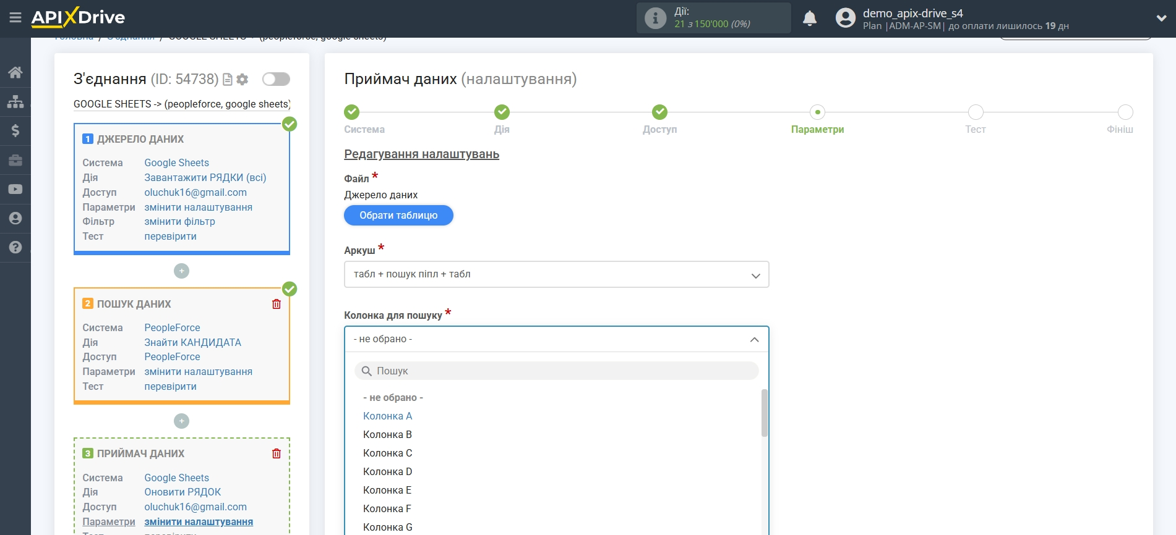Click перевірити in ДЖЕРЕЛО ДАНИХ block
Viewport: 1176px width, 535px height.
[170, 236]
